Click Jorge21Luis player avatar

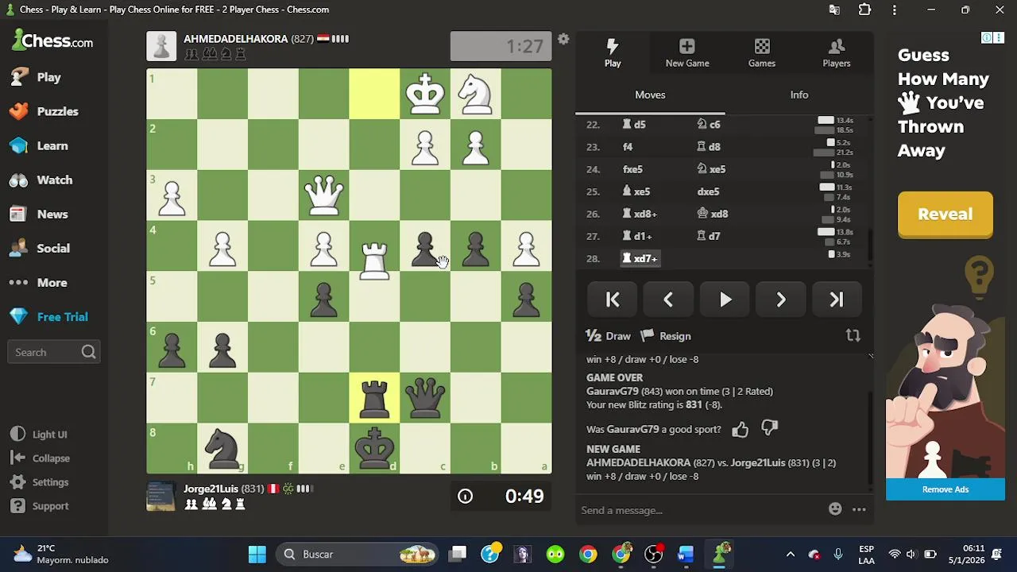coord(161,496)
